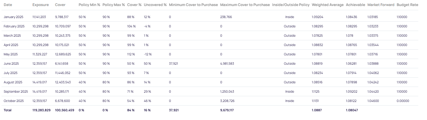Select the June 2025 row date
Viewport: 427px width, 120px height.
pos(11,63)
